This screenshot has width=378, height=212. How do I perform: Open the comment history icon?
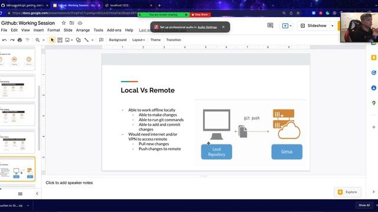click(271, 25)
